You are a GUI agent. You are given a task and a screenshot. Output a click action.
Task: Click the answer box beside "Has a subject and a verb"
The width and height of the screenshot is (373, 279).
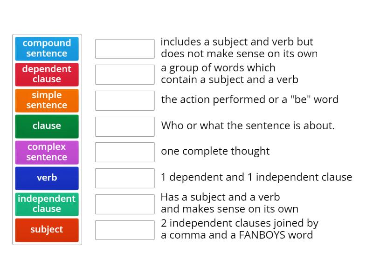(x=124, y=203)
